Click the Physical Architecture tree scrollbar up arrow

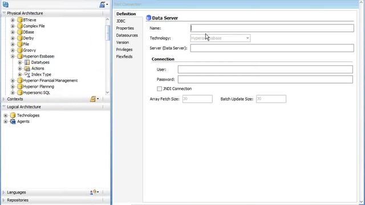point(107,19)
